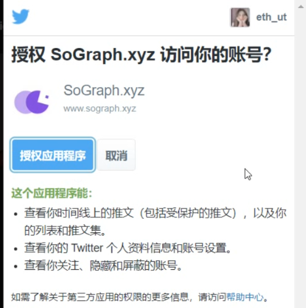Click the purple SoGraph.xyz app logo
Image resolution: width=306 pixels, height=308 pixels.
(x=32, y=102)
